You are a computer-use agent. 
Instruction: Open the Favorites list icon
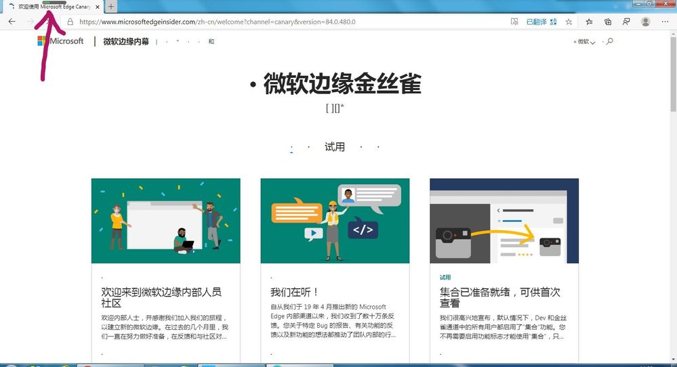click(589, 22)
